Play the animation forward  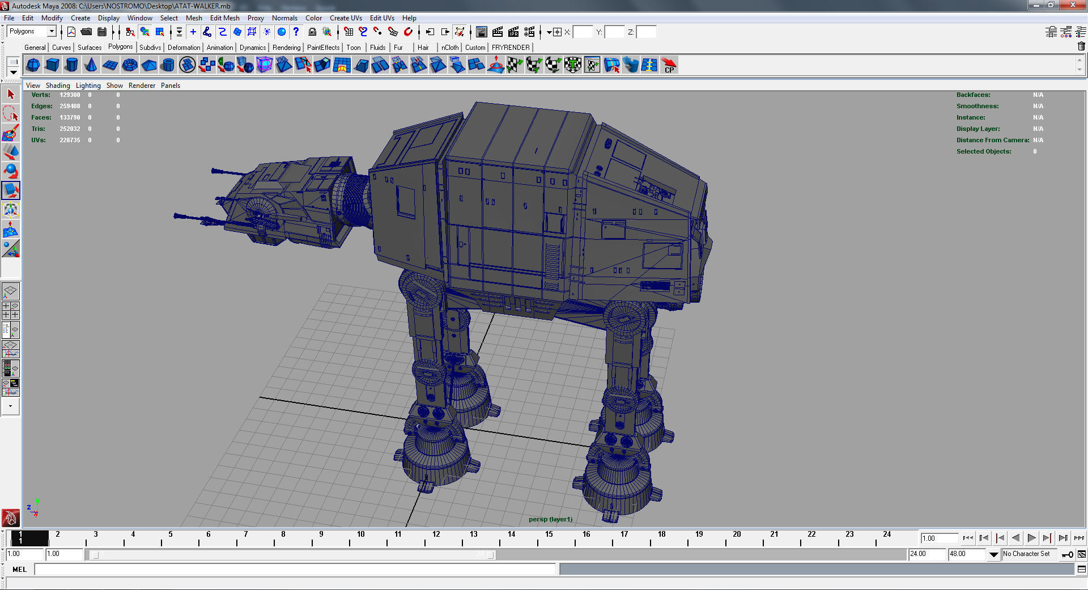click(x=1032, y=538)
